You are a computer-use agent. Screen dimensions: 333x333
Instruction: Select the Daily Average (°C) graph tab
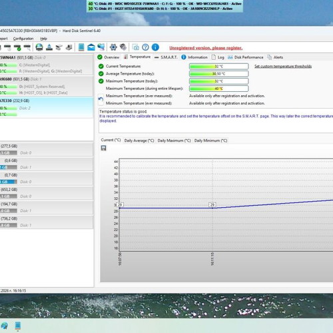coord(139,141)
